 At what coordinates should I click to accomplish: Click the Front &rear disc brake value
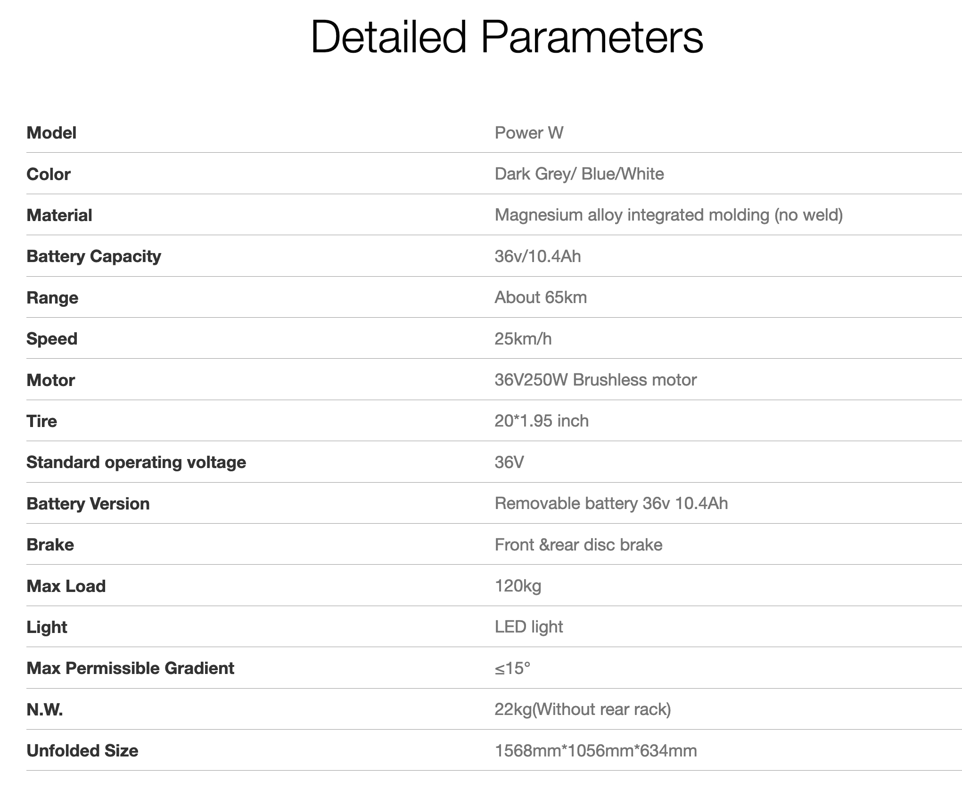(x=578, y=545)
